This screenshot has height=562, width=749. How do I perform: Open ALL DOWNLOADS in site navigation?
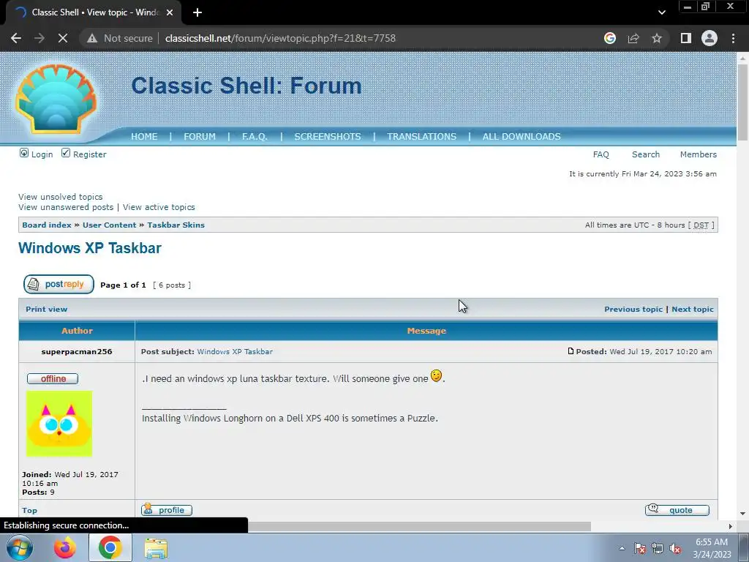coord(522,137)
